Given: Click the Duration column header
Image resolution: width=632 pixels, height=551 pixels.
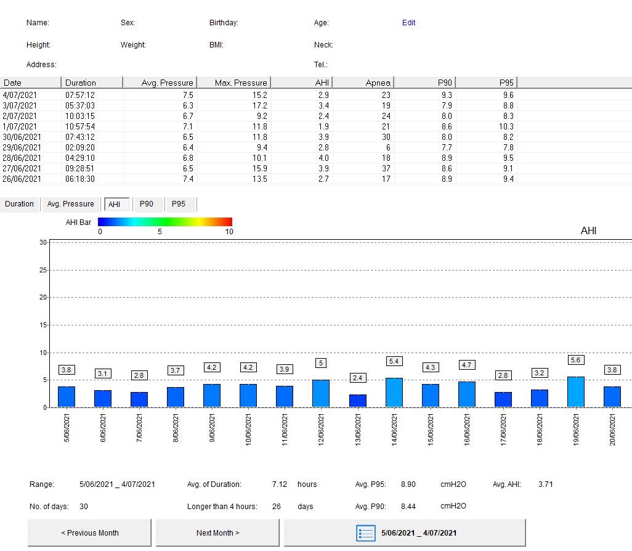Looking at the screenshot, I should pyautogui.click(x=92, y=83).
